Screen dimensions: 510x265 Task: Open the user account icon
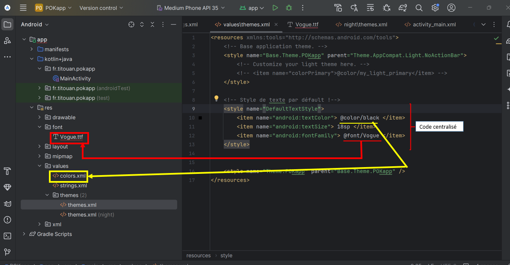coord(451,8)
